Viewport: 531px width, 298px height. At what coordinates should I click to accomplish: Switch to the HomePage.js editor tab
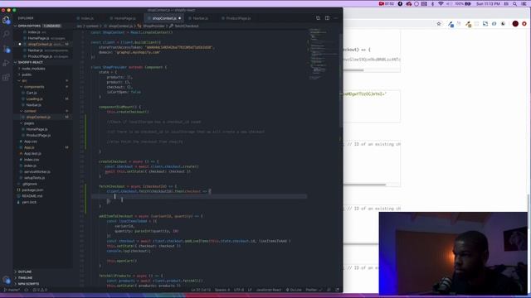coord(123,18)
